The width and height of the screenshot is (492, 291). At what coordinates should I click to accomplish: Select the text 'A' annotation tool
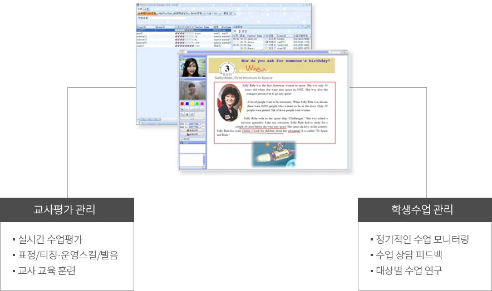[x=187, y=114]
